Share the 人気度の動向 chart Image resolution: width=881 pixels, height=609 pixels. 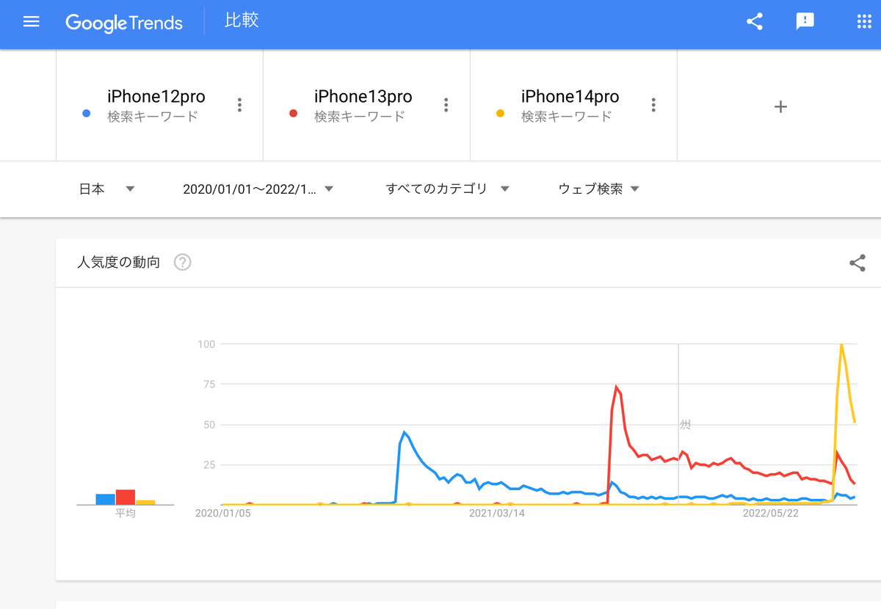click(x=857, y=263)
